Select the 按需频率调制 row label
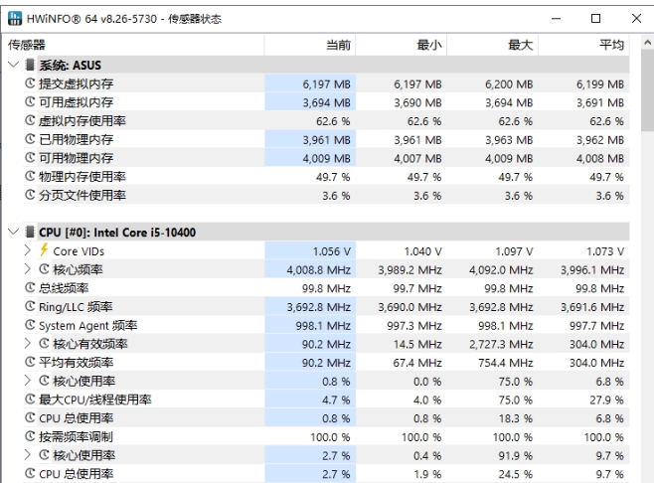This screenshot has height=483, width=654. point(76,436)
